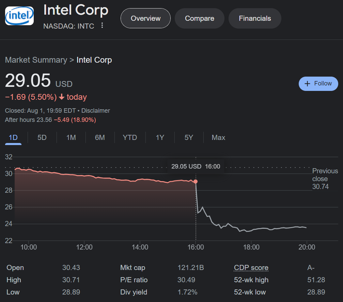The image size is (343, 302).
Task: Switch chart to YTD range
Action: (x=130, y=138)
